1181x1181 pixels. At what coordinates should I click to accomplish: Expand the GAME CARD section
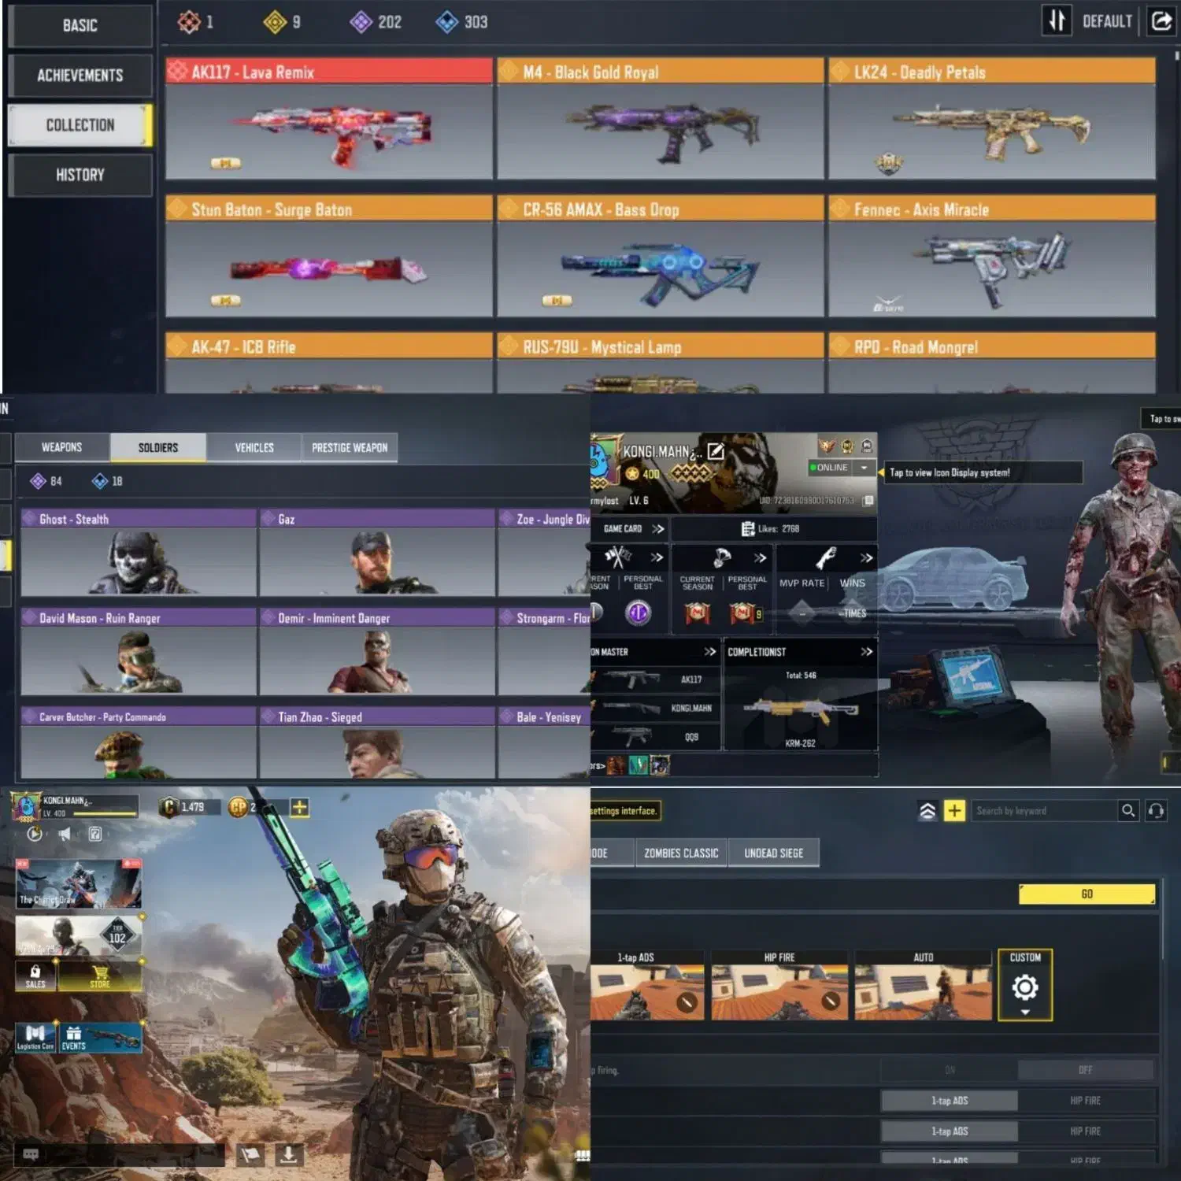[x=658, y=529]
